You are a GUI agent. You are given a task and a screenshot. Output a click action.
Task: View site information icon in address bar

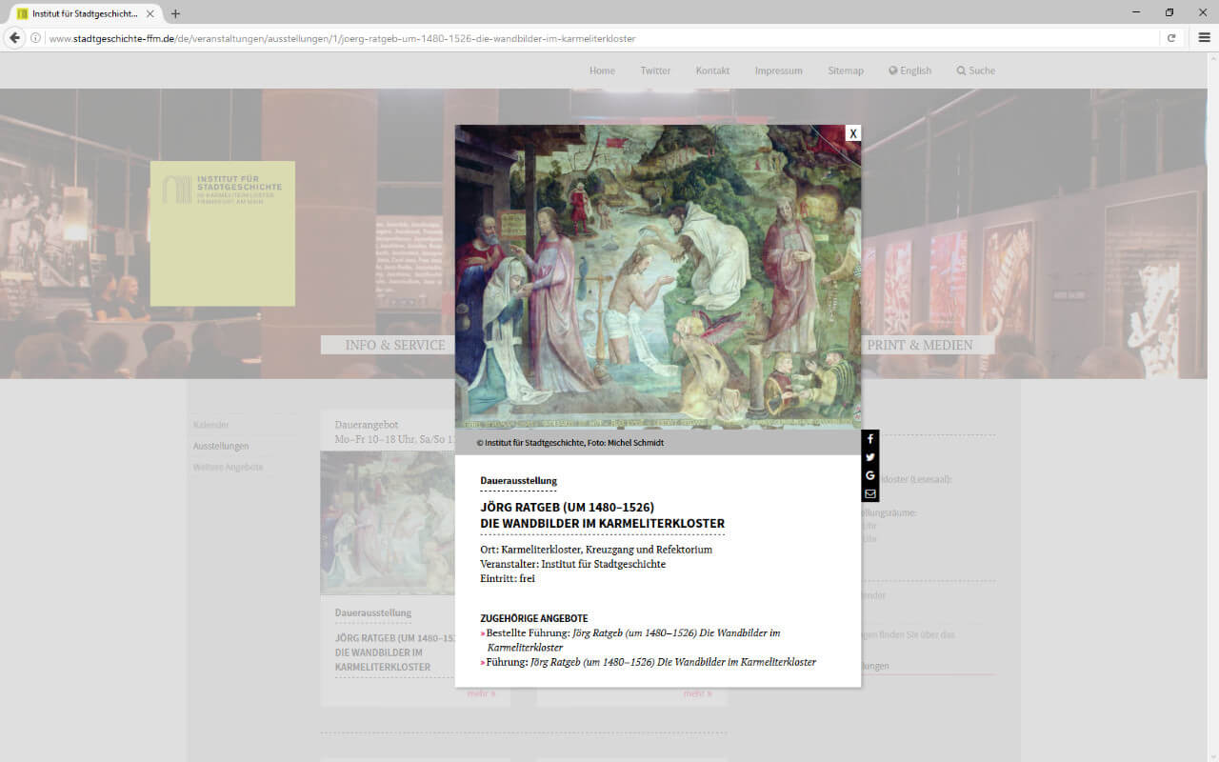(36, 38)
